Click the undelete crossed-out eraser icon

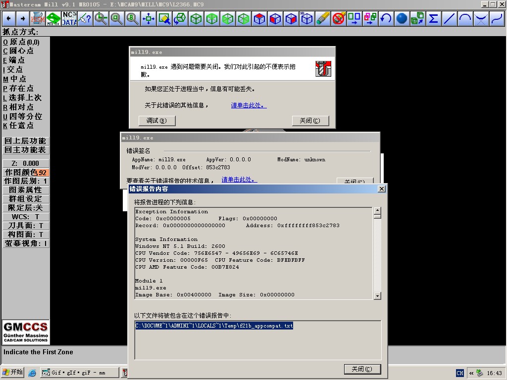tap(339, 19)
